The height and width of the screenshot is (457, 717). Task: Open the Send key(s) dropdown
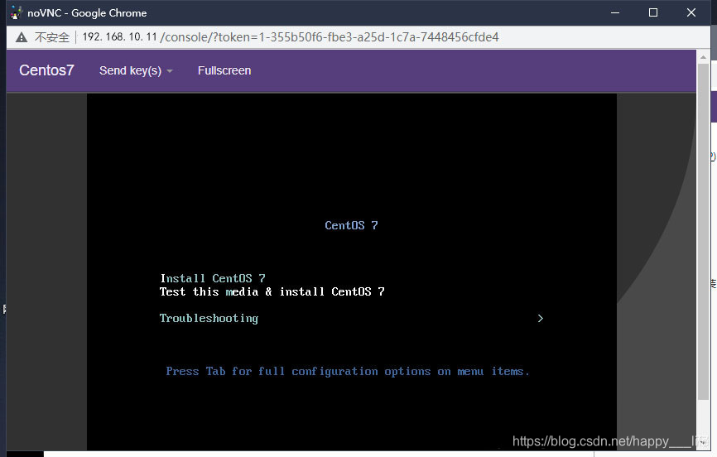point(136,71)
